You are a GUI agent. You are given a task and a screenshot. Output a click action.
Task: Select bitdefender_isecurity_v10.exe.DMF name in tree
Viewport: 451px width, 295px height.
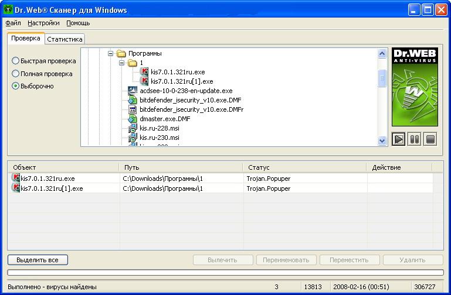pos(191,100)
